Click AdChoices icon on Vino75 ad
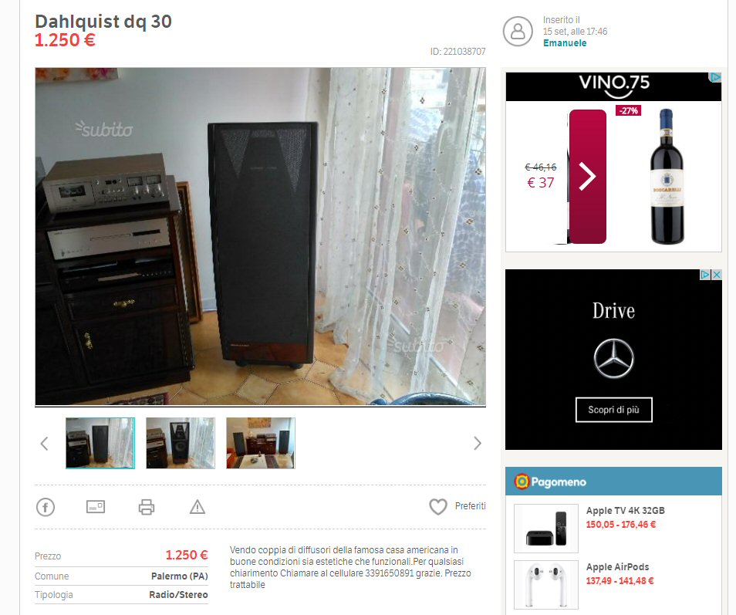Screen dimensions: 736x615 click(715, 77)
